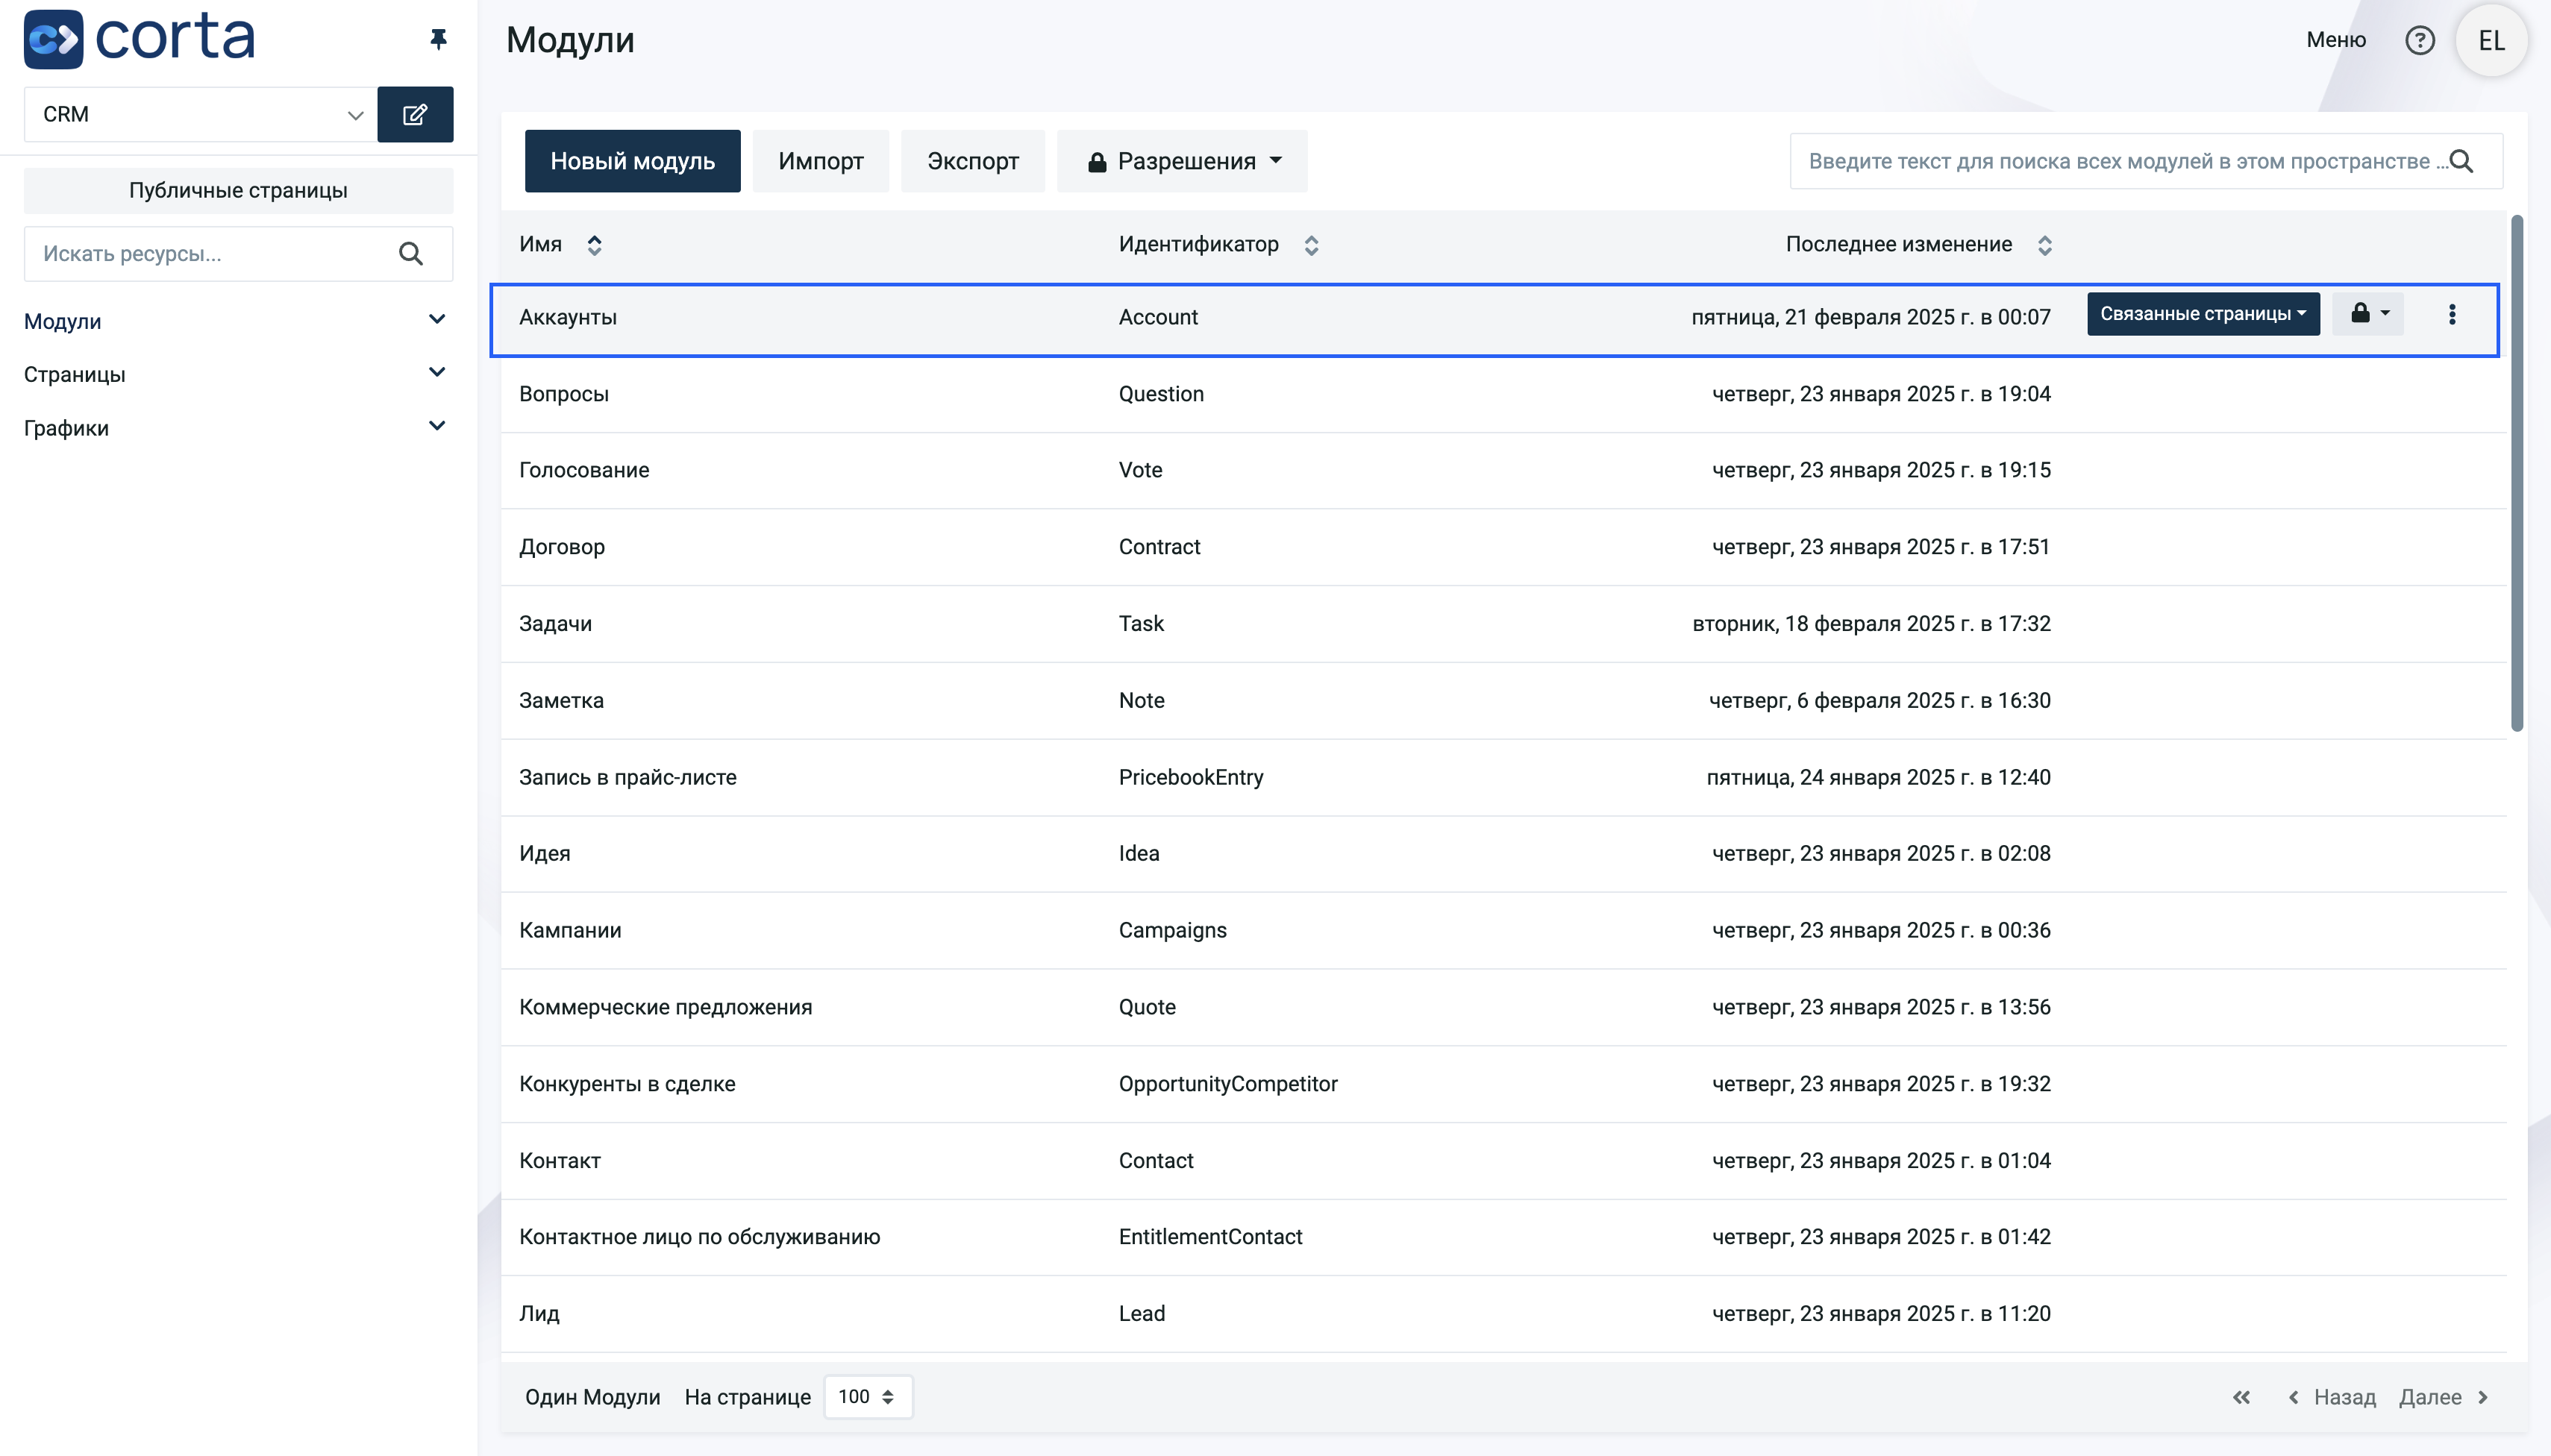The width and height of the screenshot is (2551, 1456).
Task: Click the Новый модуль button
Action: [x=633, y=161]
